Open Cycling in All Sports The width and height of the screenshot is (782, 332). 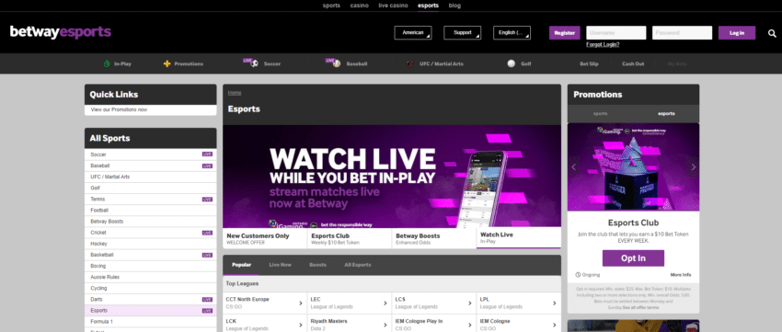tap(151, 288)
